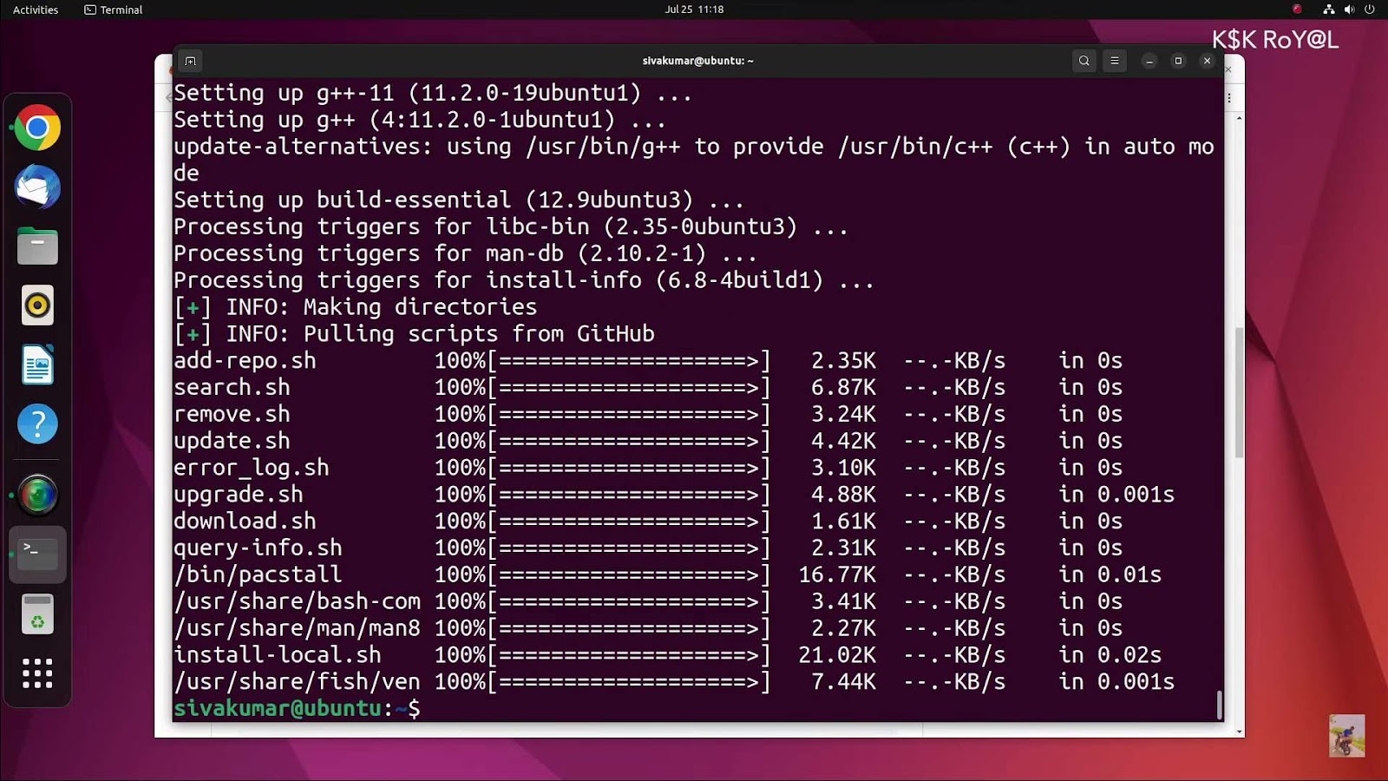Show Applications grid in the dock

37,673
